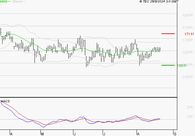Click the 165.00 price axis label

pyautogui.click(x=188, y=52)
